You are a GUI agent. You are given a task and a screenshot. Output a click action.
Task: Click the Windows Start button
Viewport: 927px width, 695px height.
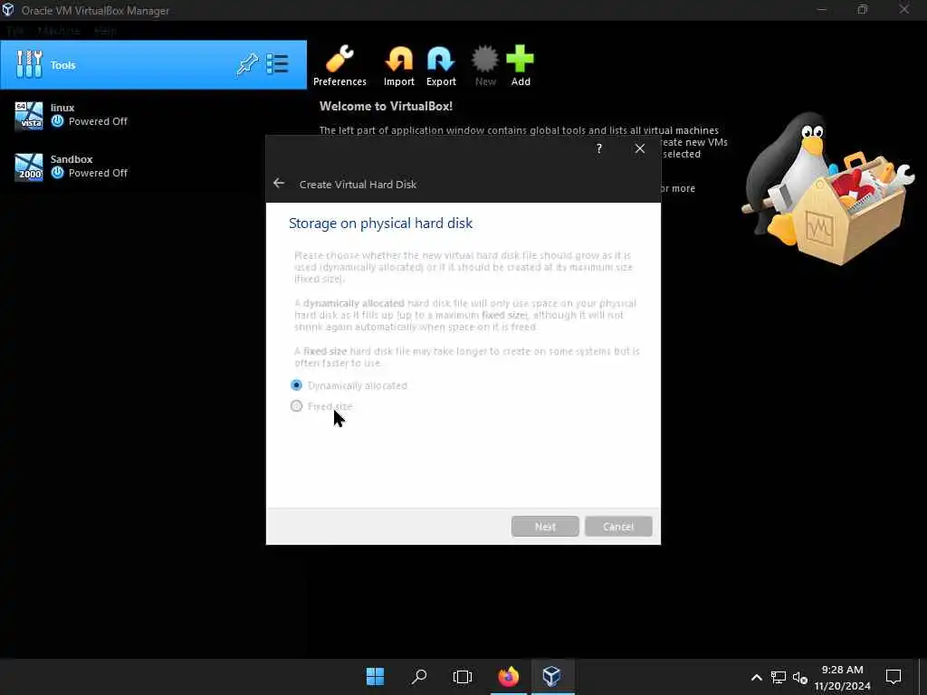click(375, 676)
